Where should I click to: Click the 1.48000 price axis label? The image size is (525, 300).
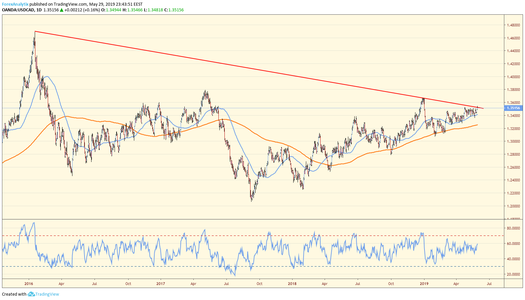click(x=513, y=25)
